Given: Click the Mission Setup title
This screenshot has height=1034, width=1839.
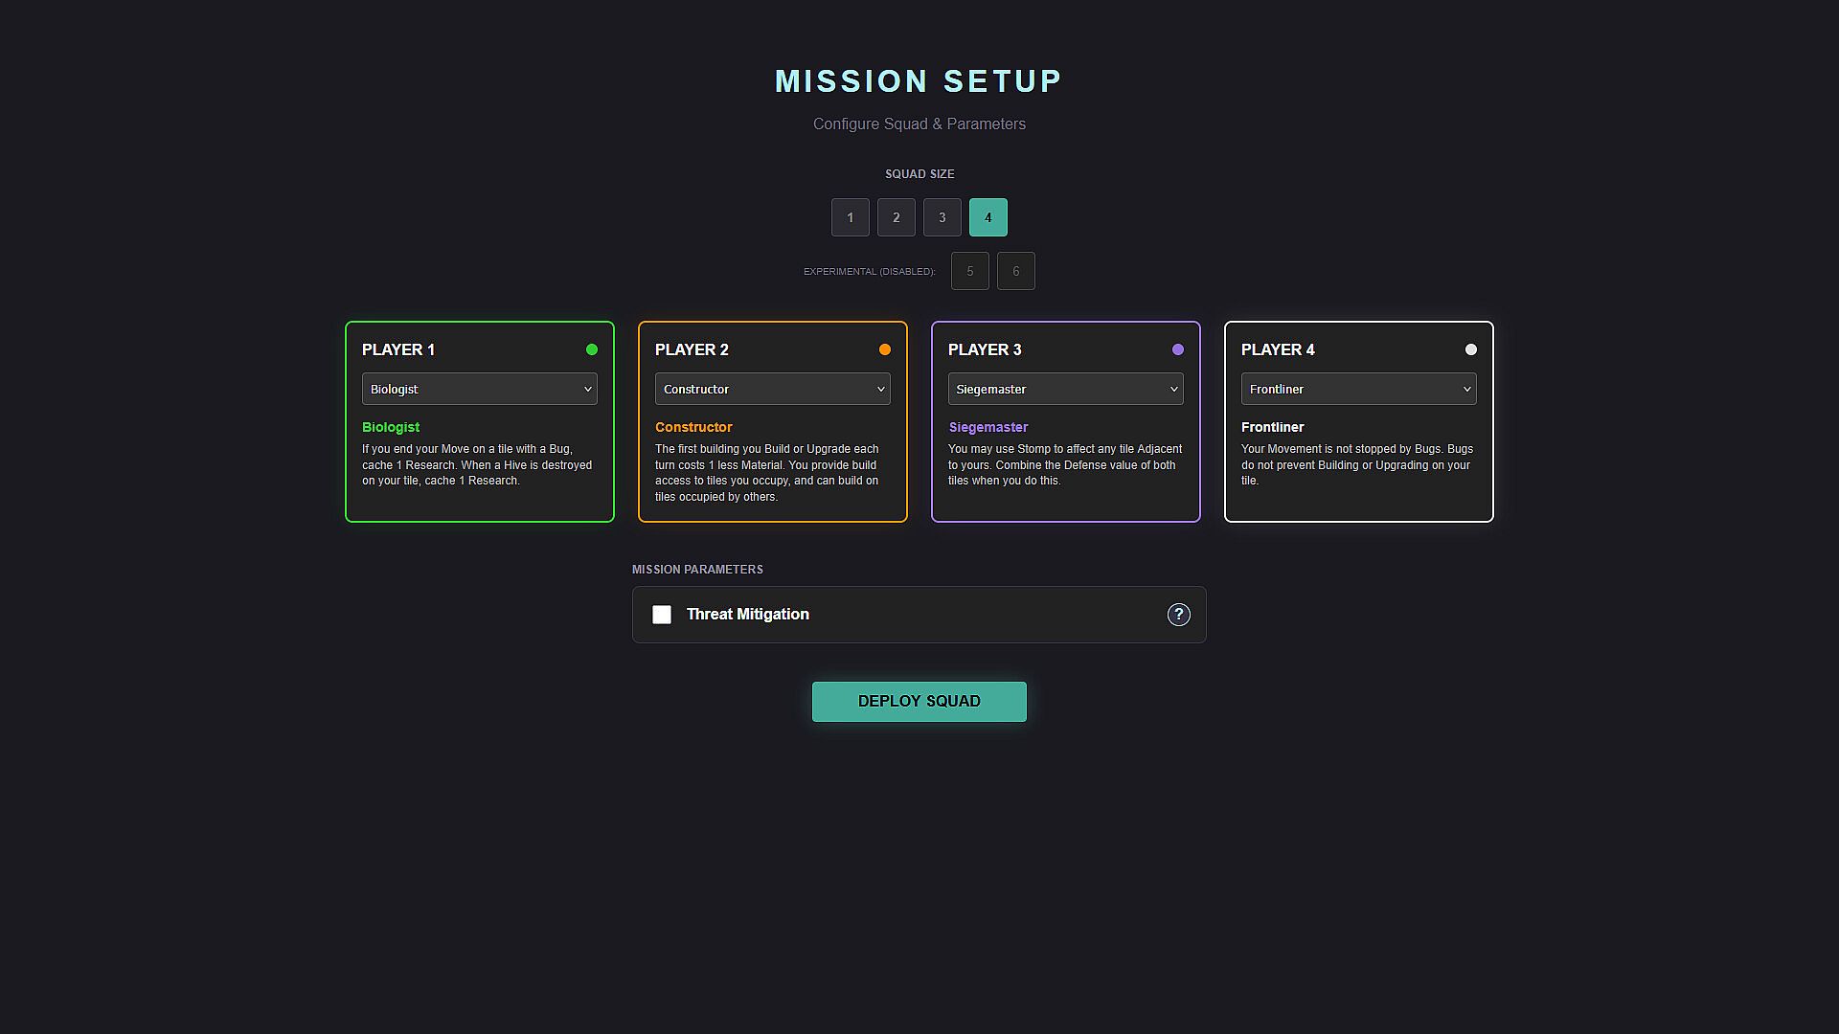Looking at the screenshot, I should tap(919, 81).
